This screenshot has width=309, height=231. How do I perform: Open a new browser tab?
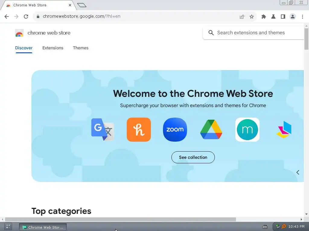click(82, 5)
